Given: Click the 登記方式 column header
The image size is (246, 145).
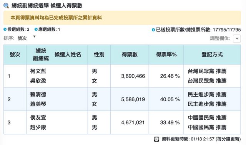Looking at the screenshot, I should click(x=212, y=54).
